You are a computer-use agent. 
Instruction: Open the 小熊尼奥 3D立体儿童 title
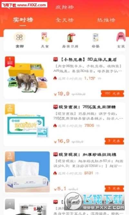tap(89, 60)
